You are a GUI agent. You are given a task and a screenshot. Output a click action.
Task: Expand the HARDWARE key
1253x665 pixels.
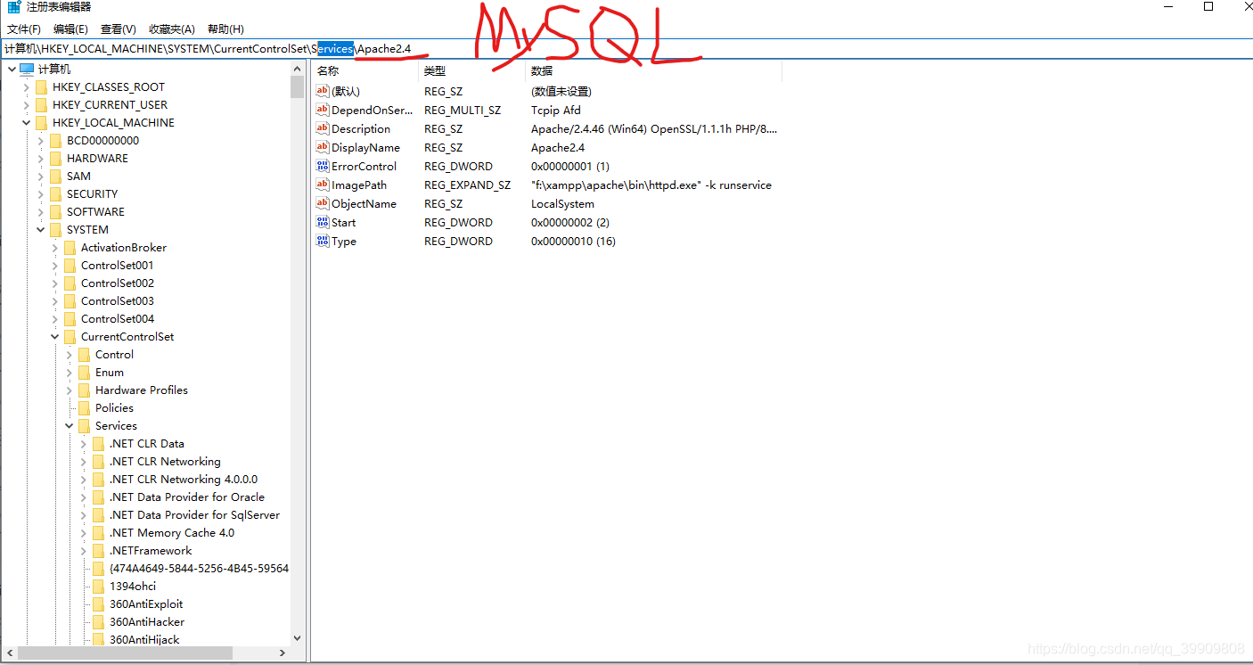pyautogui.click(x=40, y=159)
